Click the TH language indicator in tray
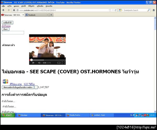 point(131,115)
